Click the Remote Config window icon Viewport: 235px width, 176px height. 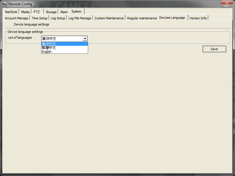click(x=5, y=4)
